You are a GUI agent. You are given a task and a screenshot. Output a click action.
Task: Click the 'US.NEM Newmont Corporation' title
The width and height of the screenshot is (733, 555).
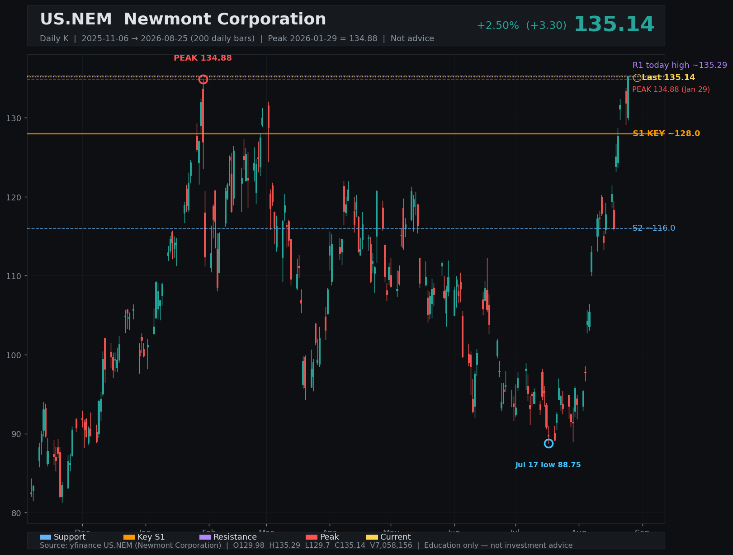(x=183, y=19)
